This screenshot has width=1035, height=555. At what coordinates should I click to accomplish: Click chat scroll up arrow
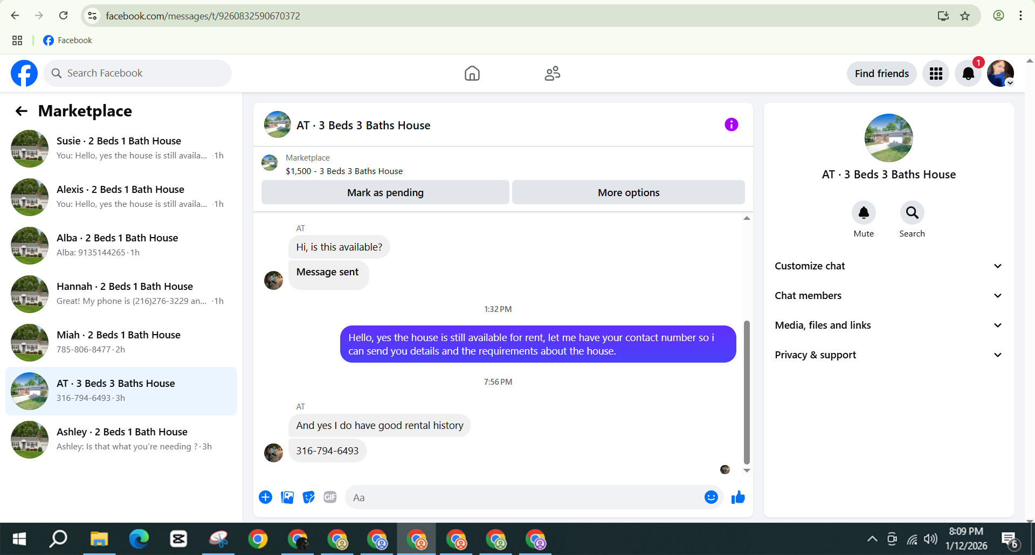click(x=747, y=218)
